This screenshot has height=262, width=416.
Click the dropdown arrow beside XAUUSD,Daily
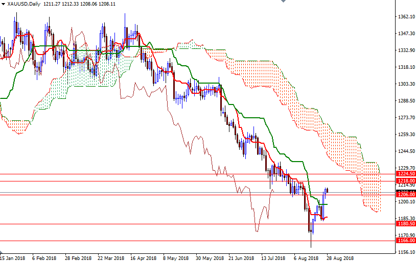click(x=4, y=4)
